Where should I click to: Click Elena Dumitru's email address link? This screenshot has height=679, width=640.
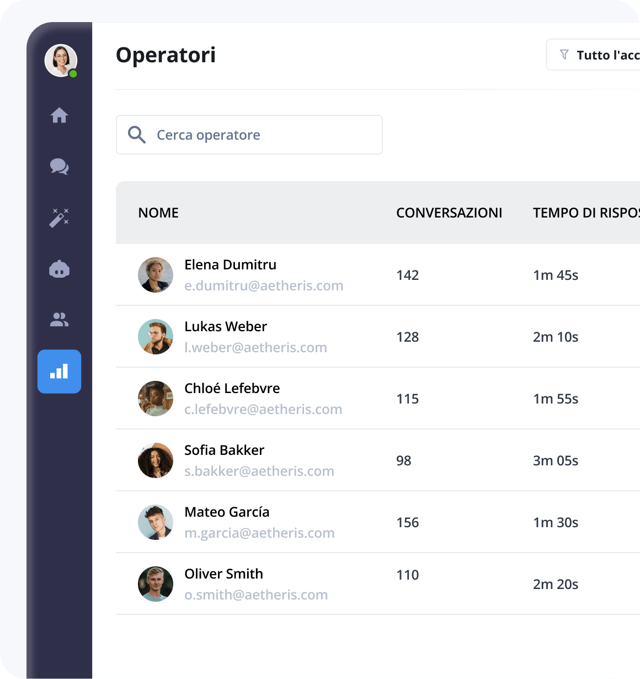point(264,285)
